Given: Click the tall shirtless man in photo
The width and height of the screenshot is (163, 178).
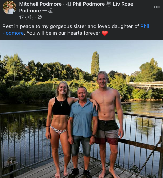Looking at the screenshot, I should (x=107, y=123).
